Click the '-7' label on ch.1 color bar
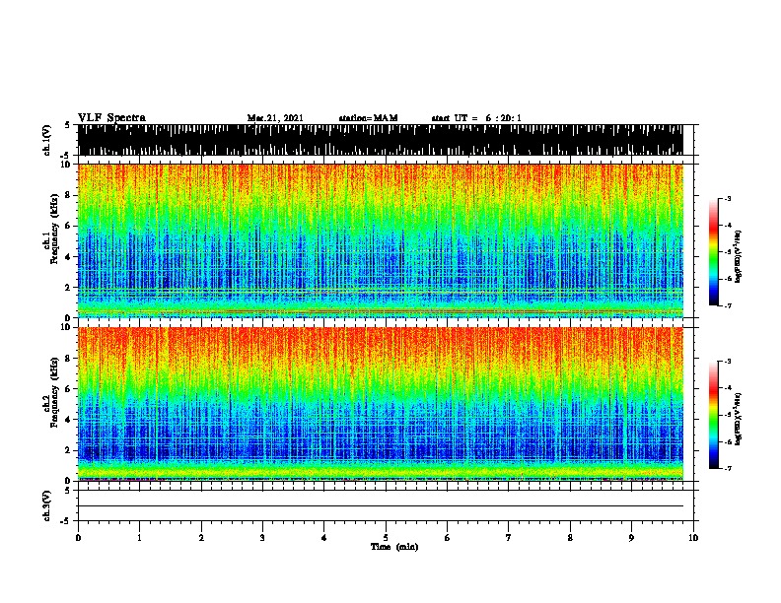 coord(728,305)
